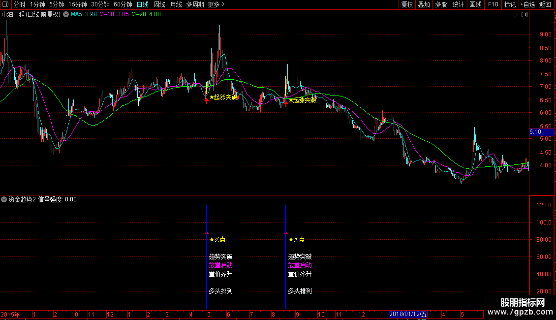Image resolution: width=556 pixels, height=320 pixels.
Task: Select the 30分钟 period tab
Action: pos(100,4)
